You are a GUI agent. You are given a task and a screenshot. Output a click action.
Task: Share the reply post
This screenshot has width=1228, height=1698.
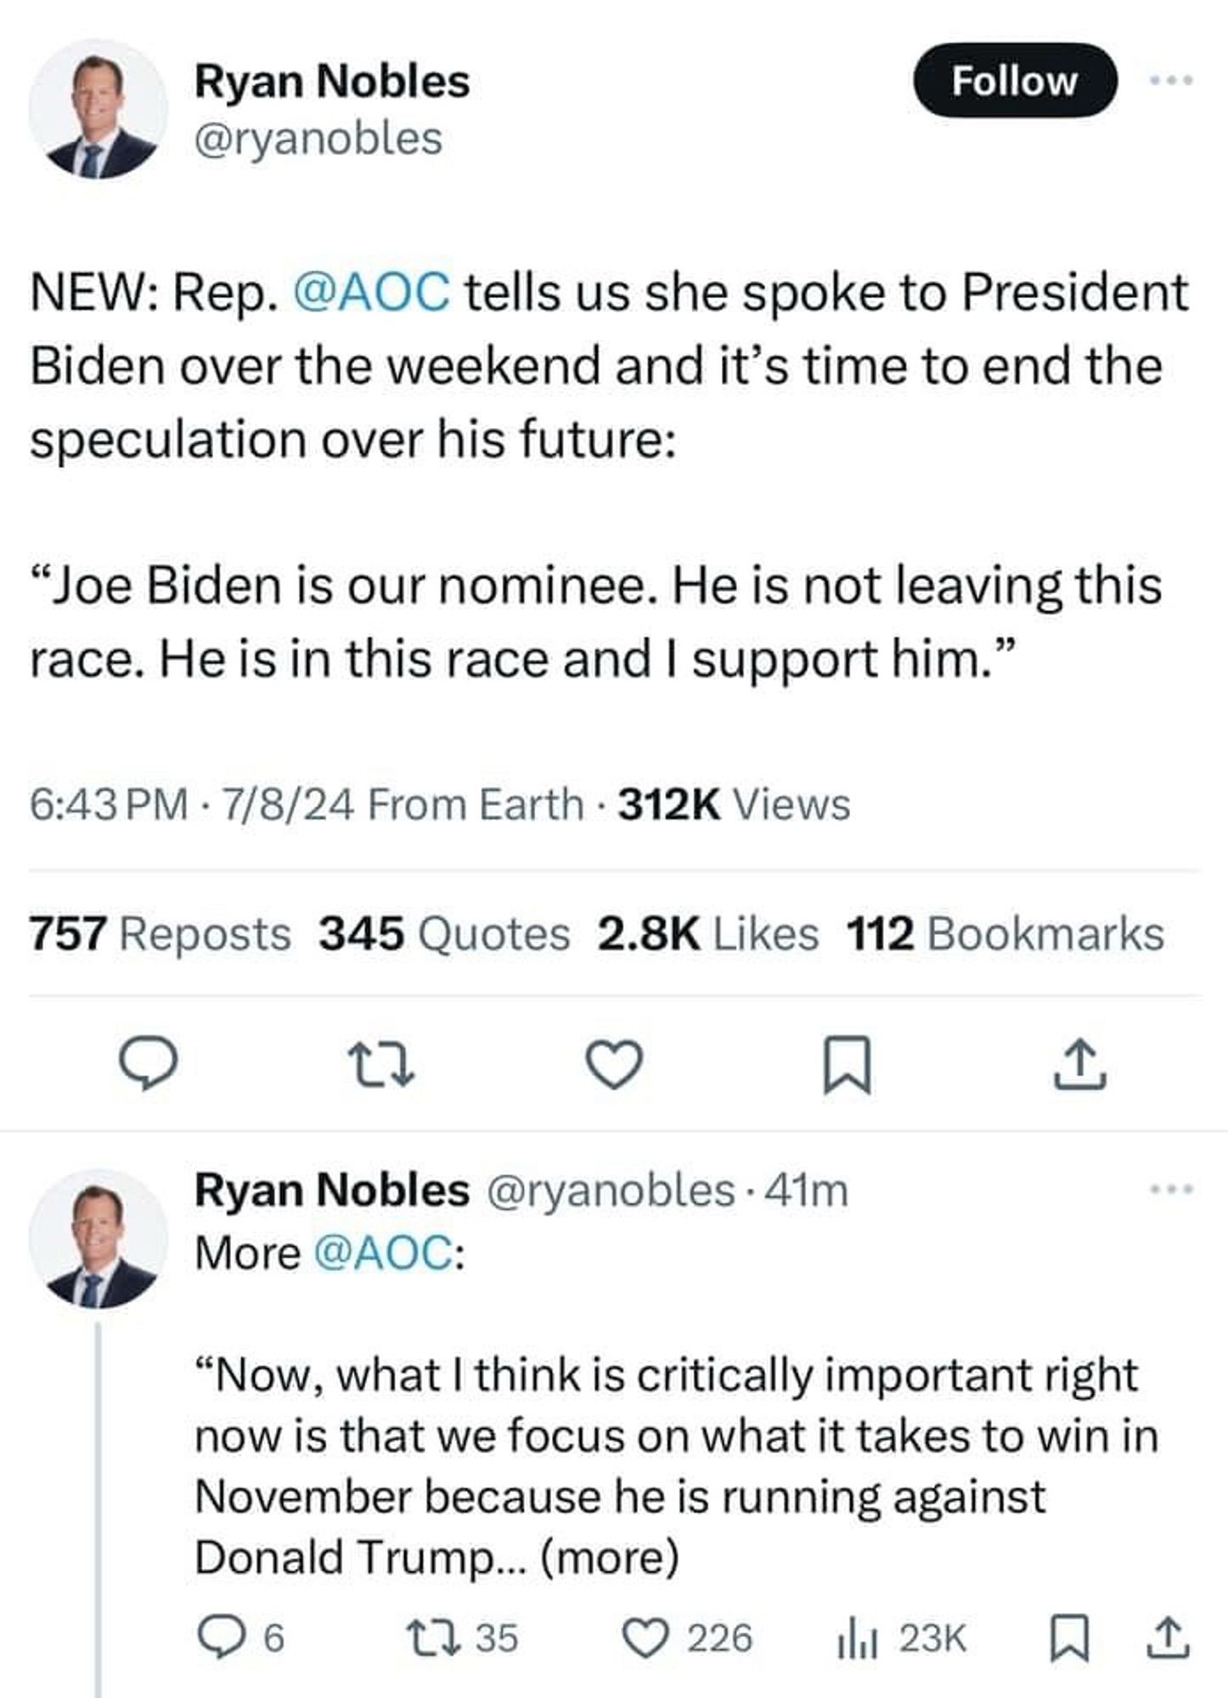coord(1168,1638)
